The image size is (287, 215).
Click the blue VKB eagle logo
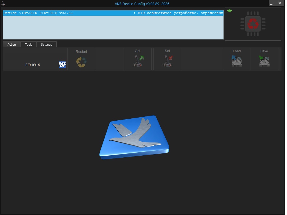tap(135, 137)
